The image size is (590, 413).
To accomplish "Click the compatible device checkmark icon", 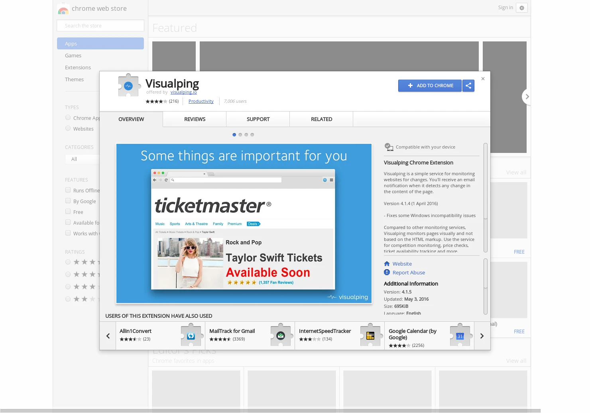I will pos(389,147).
